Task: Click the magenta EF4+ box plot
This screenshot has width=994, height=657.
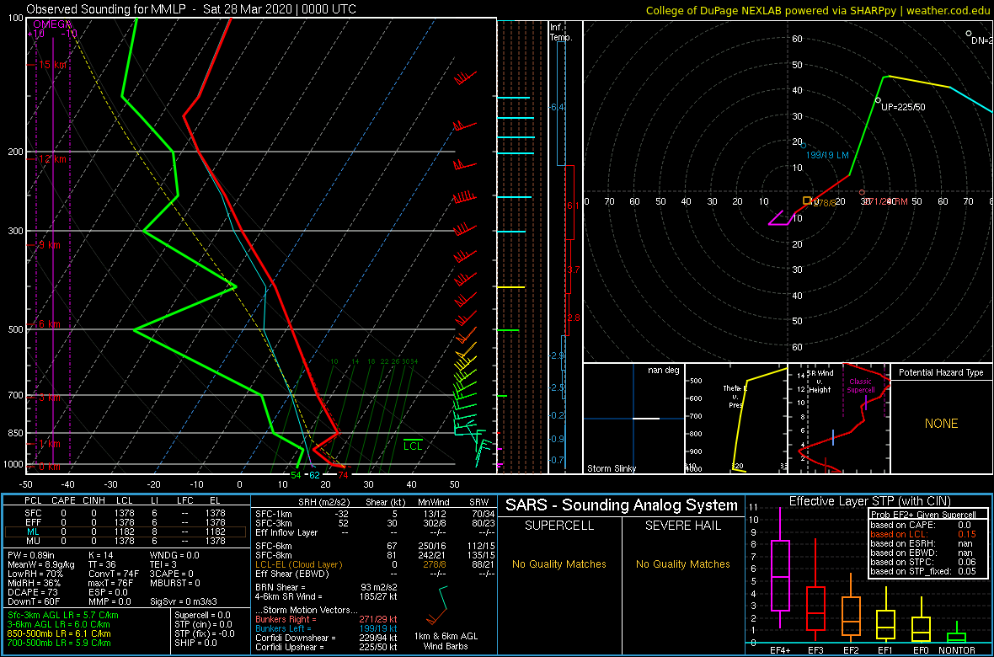Action: (x=780, y=575)
